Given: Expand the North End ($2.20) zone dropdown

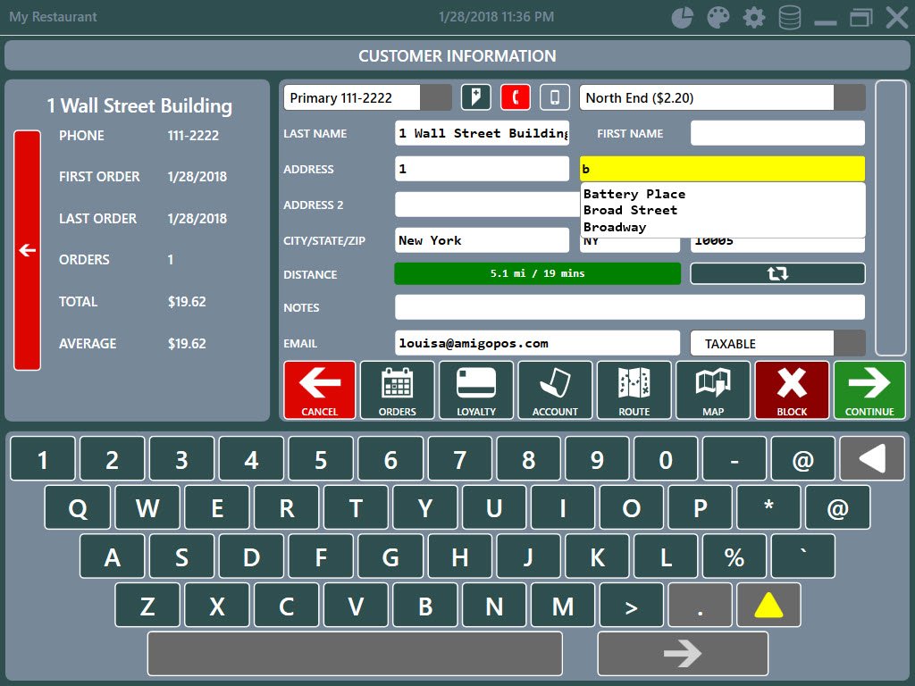Looking at the screenshot, I should (x=849, y=97).
